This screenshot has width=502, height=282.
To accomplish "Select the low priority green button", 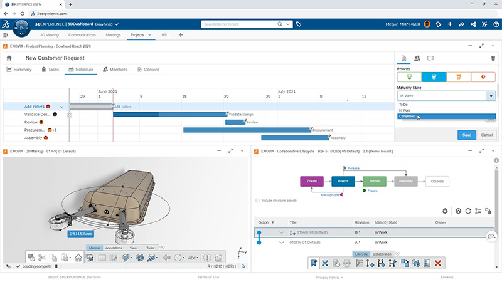I will pyautogui.click(x=409, y=77).
